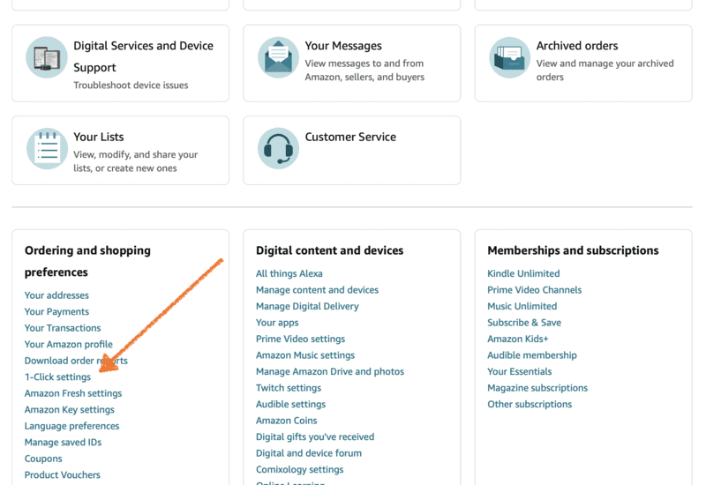Click Subscribe & Save
The width and height of the screenshot is (706, 485).
click(524, 323)
